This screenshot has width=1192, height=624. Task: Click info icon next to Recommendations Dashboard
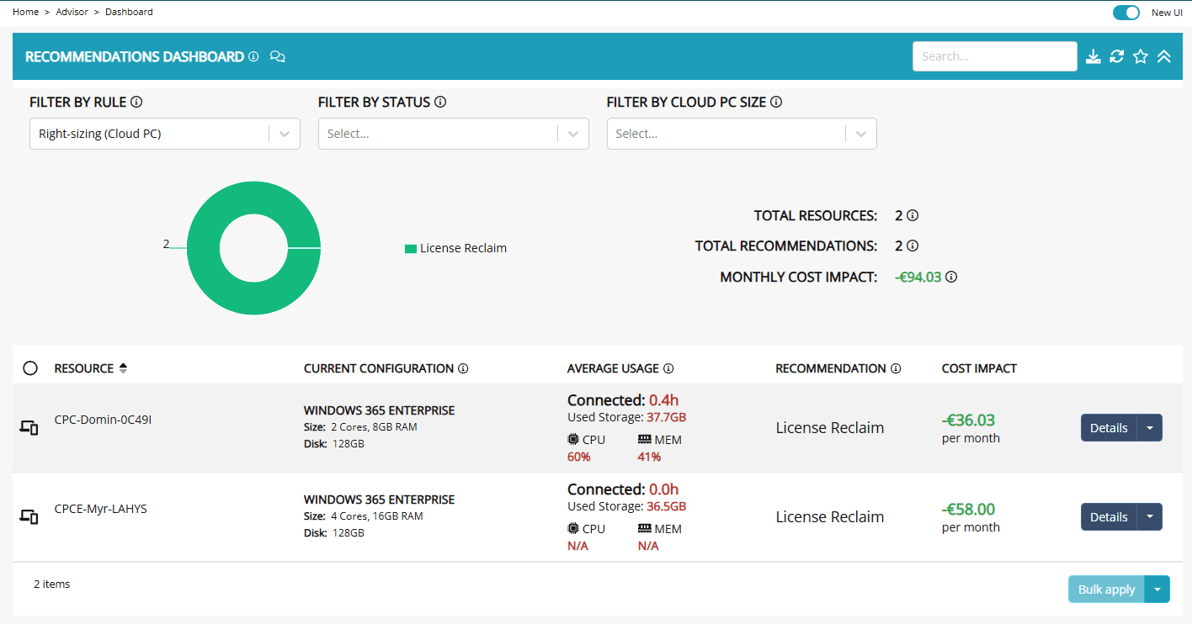pyautogui.click(x=253, y=56)
